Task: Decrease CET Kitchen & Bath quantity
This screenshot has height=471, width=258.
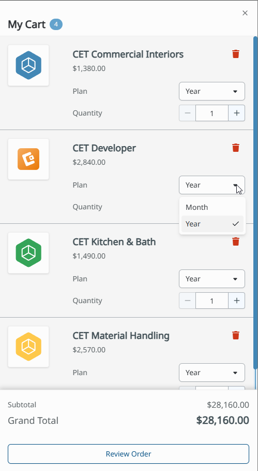Action: [188, 301]
